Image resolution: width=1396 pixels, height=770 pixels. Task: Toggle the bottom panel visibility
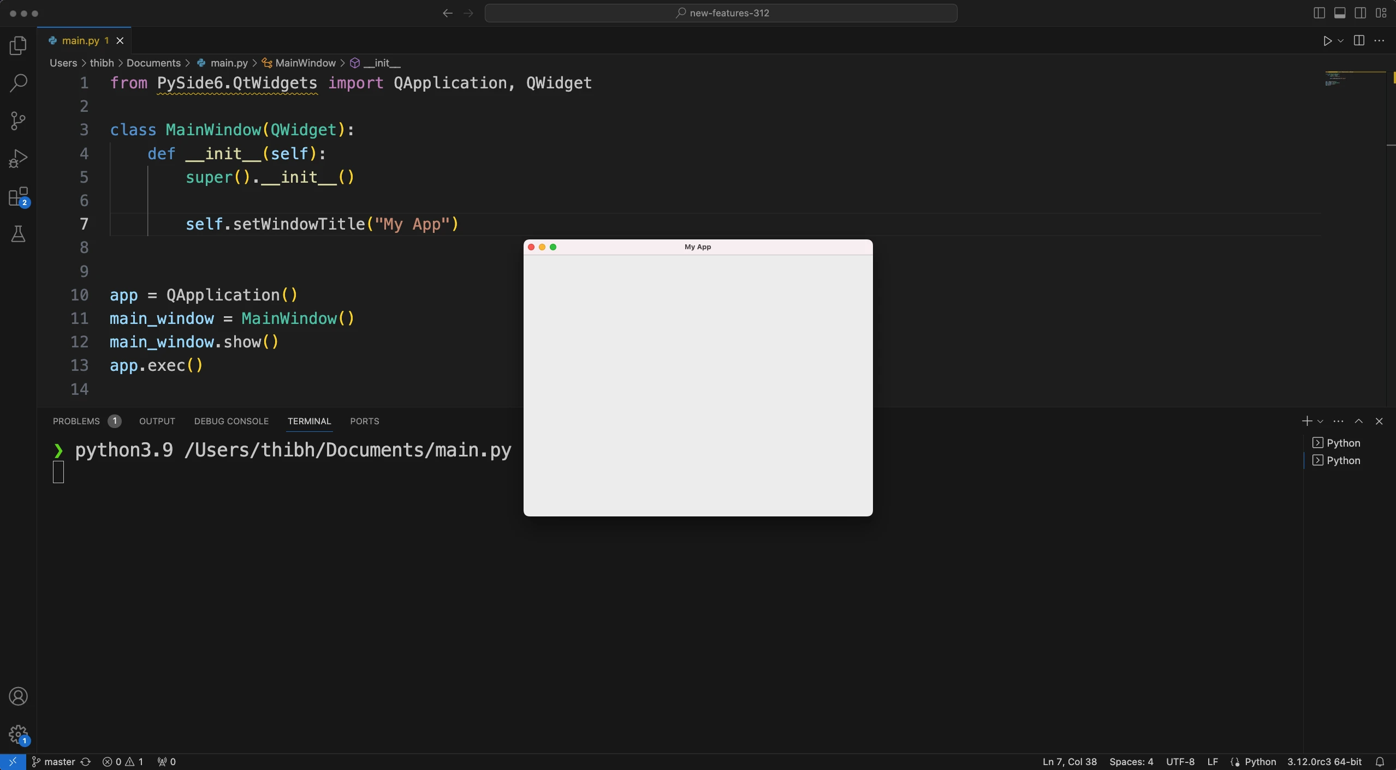1340,13
